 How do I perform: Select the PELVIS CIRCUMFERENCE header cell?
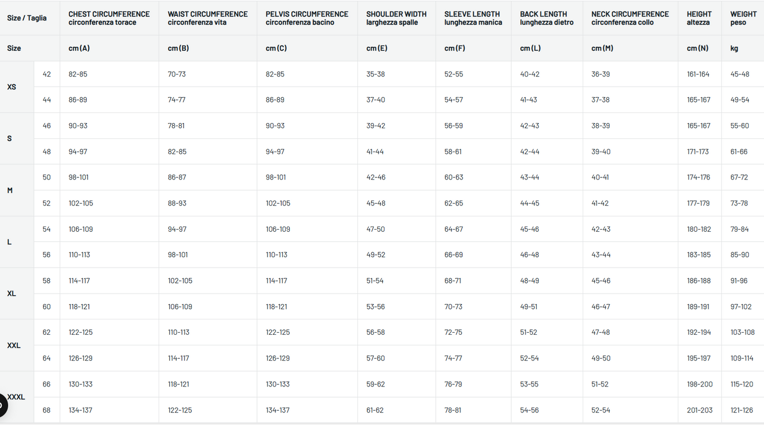(307, 18)
